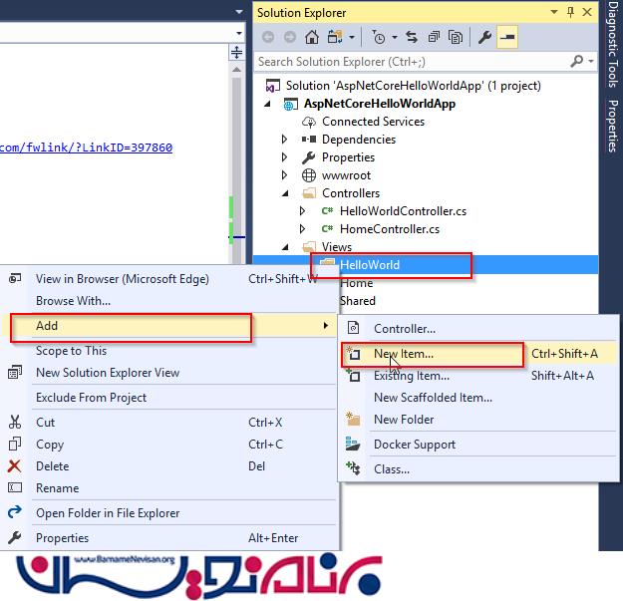Click the Home icon in Solution Explorer toolbar

point(312,38)
